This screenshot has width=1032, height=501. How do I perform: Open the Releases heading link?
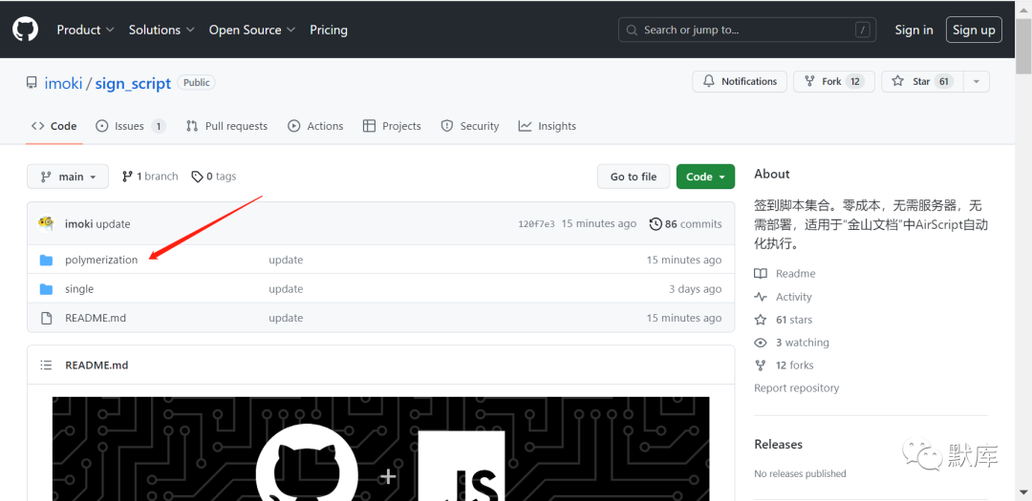click(778, 445)
